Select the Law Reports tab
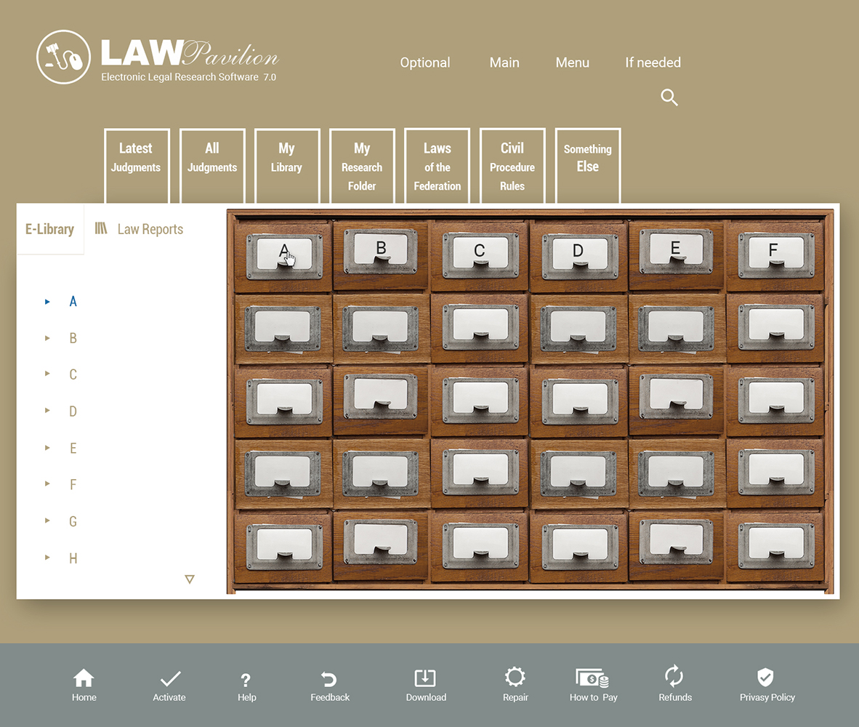859x727 pixels. coord(140,229)
